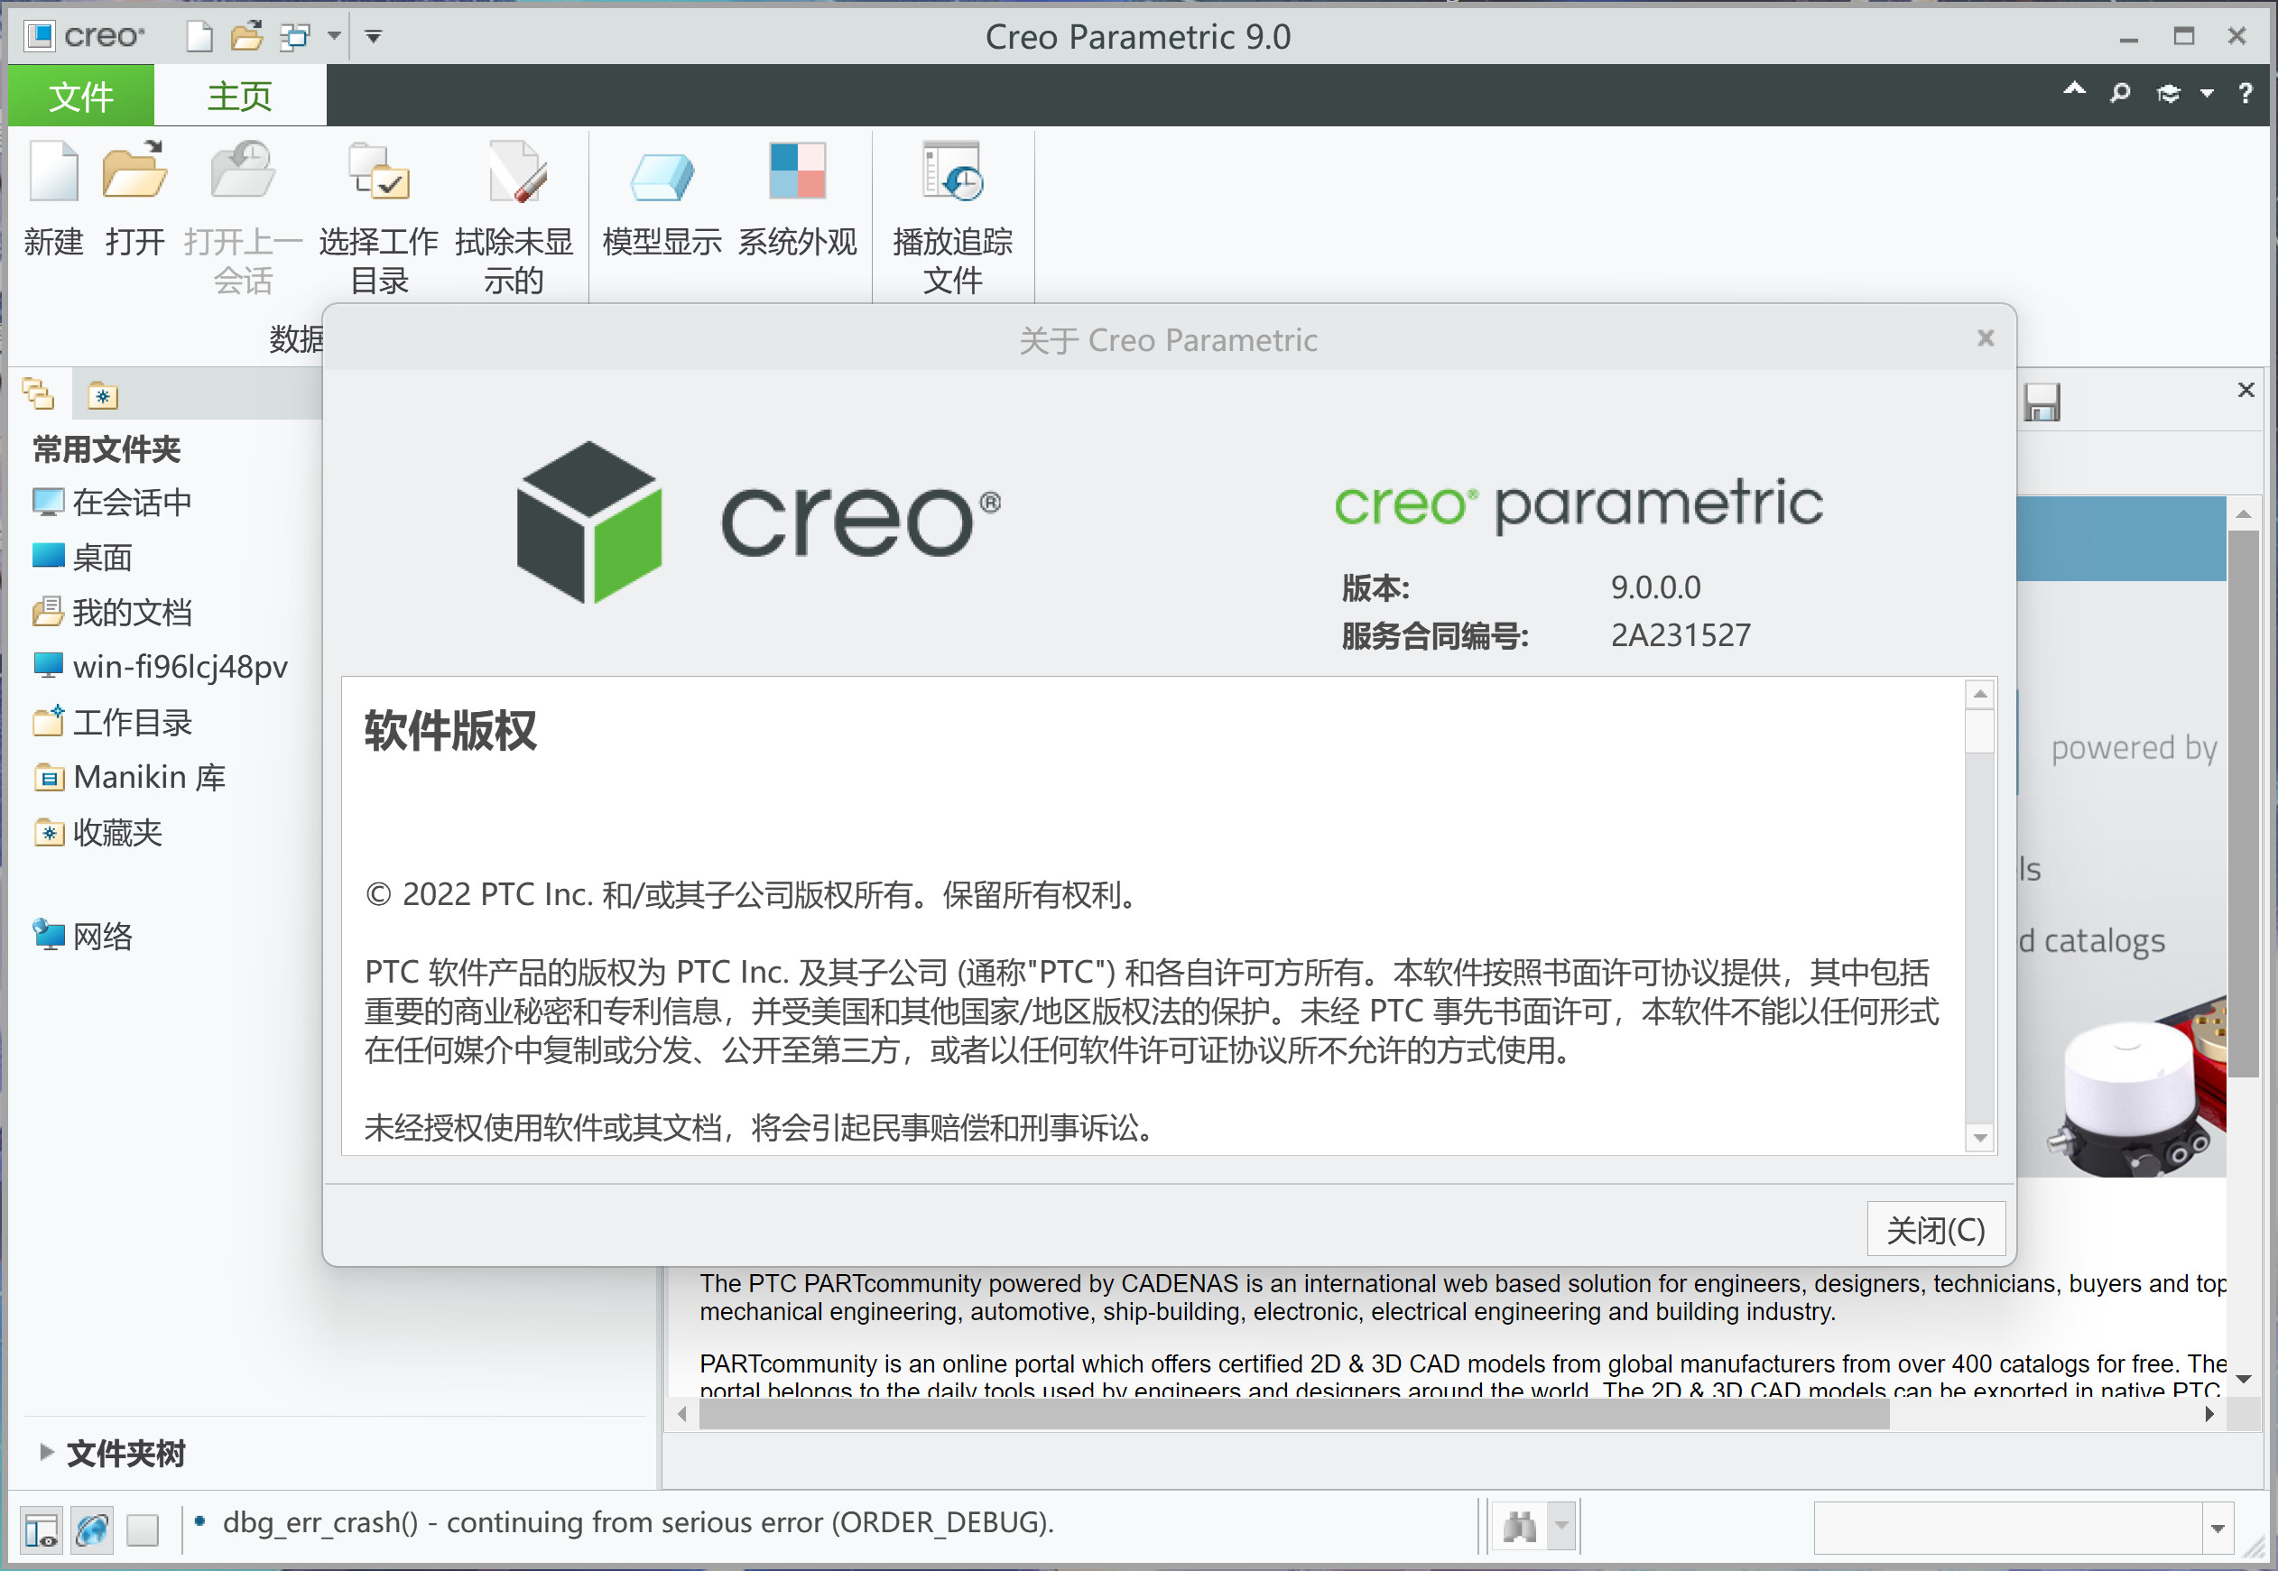Click 拭除未显示的 erase icon

[x=514, y=217]
